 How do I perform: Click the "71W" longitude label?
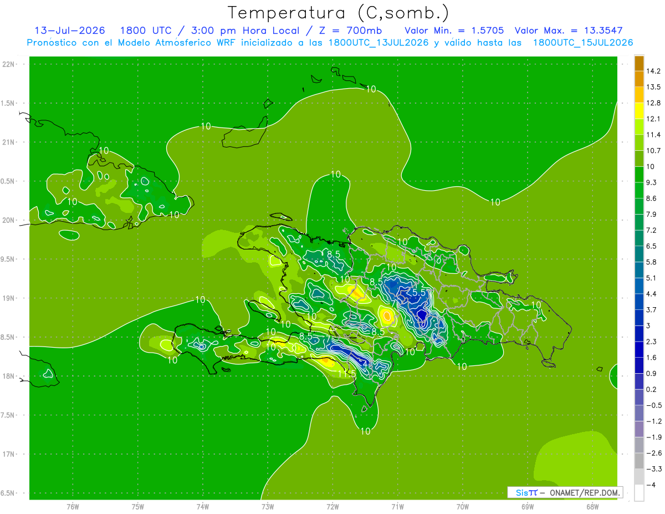[x=397, y=507]
